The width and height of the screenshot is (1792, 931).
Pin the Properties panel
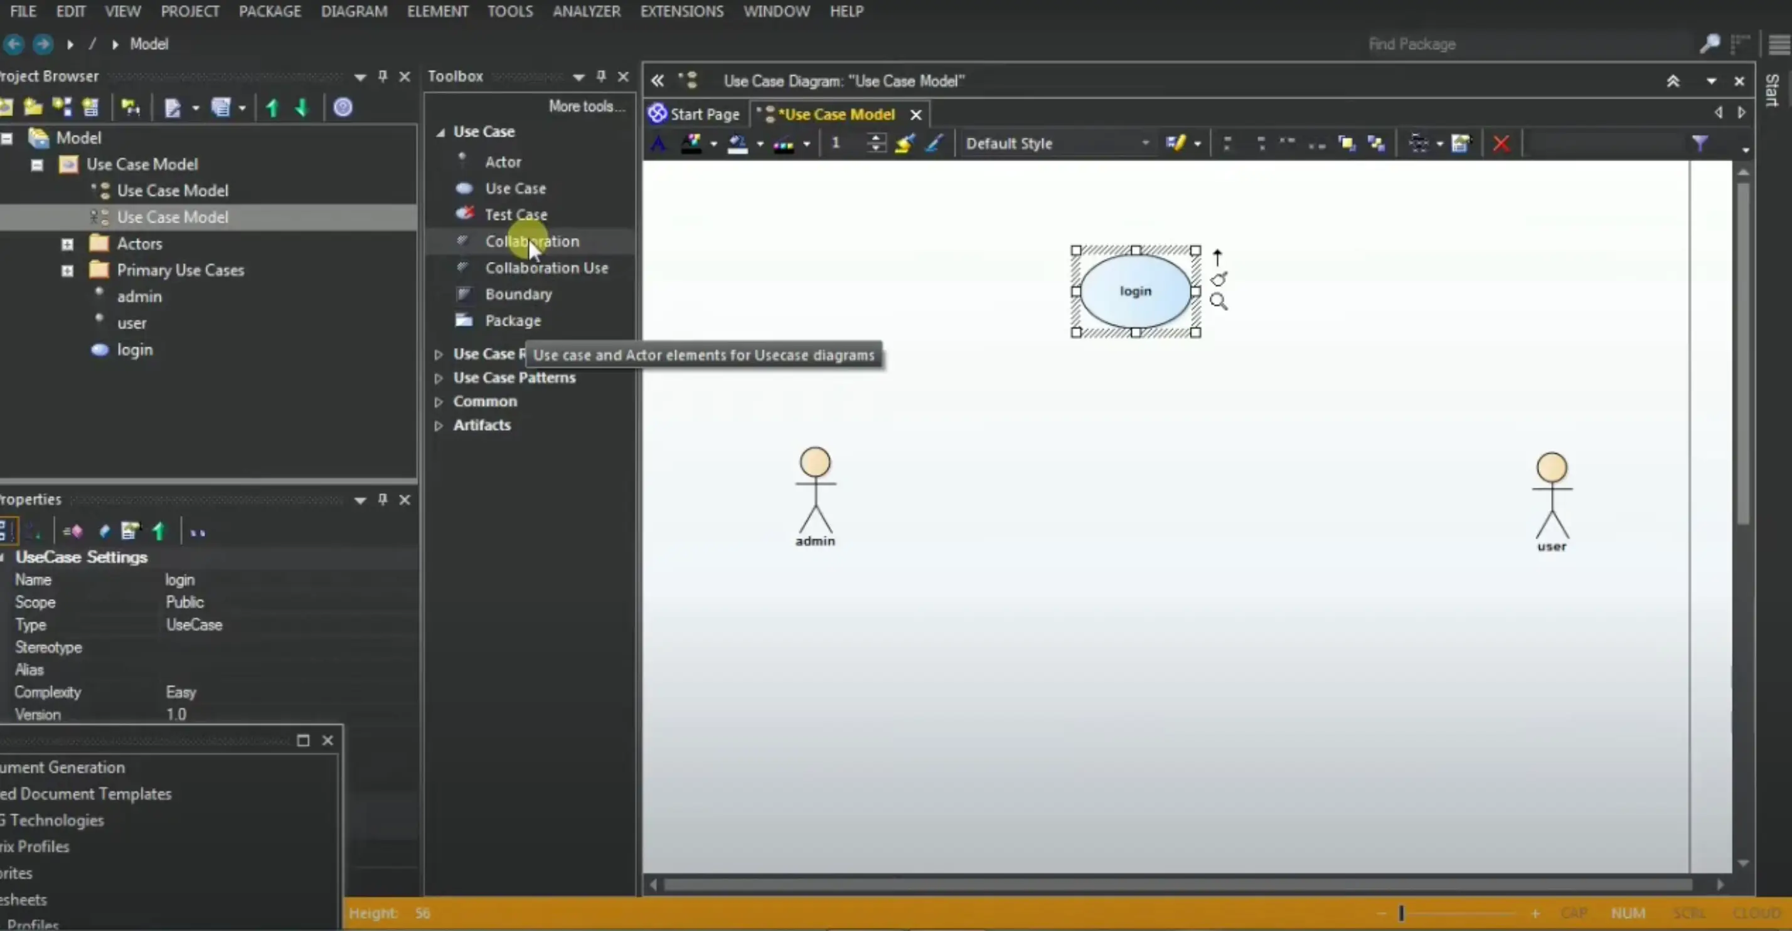click(382, 499)
